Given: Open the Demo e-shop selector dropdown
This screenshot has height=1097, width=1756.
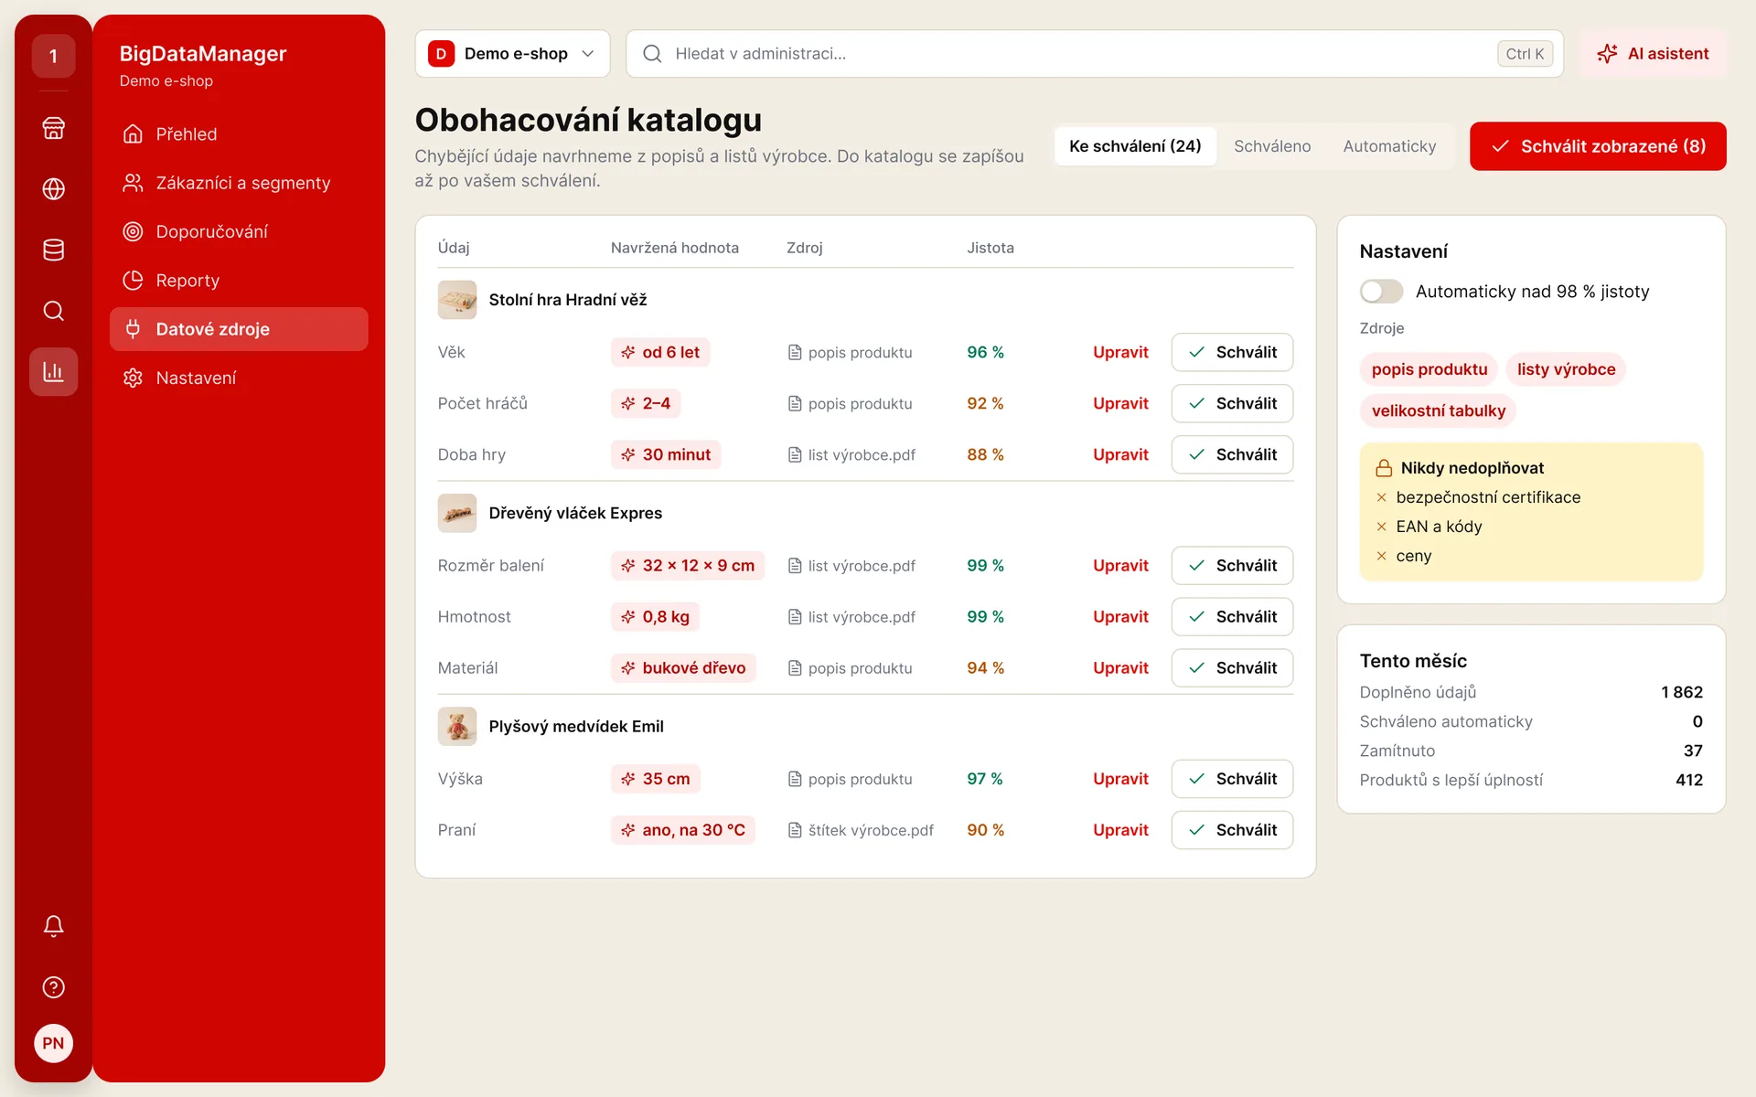Looking at the screenshot, I should (x=512, y=54).
